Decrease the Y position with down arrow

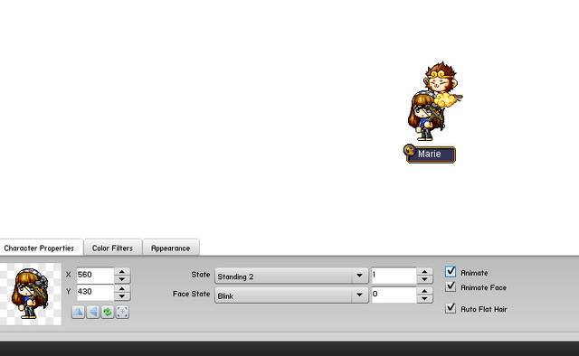(x=122, y=296)
